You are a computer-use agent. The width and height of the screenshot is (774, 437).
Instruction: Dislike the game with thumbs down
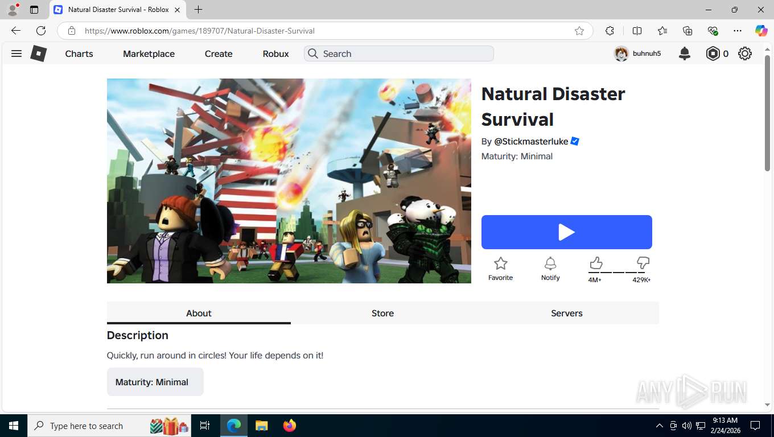click(643, 263)
